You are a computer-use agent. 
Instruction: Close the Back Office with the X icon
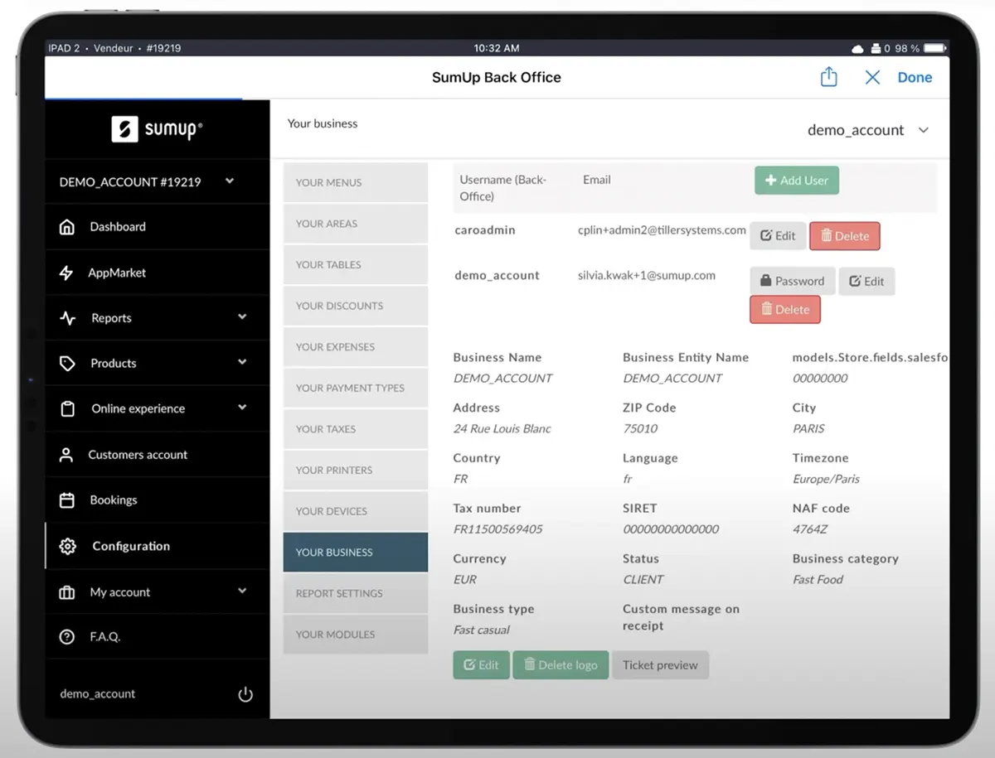tap(872, 77)
